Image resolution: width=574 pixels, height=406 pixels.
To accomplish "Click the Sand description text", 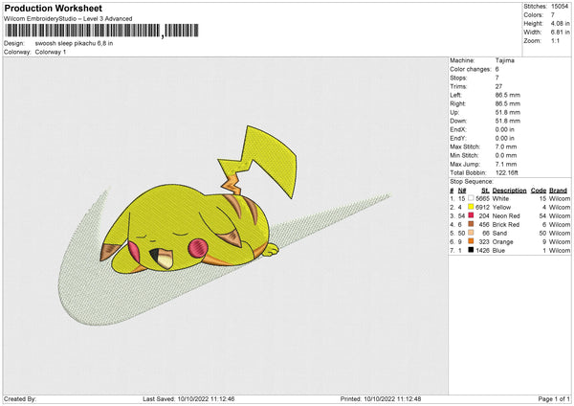I will [x=499, y=233].
